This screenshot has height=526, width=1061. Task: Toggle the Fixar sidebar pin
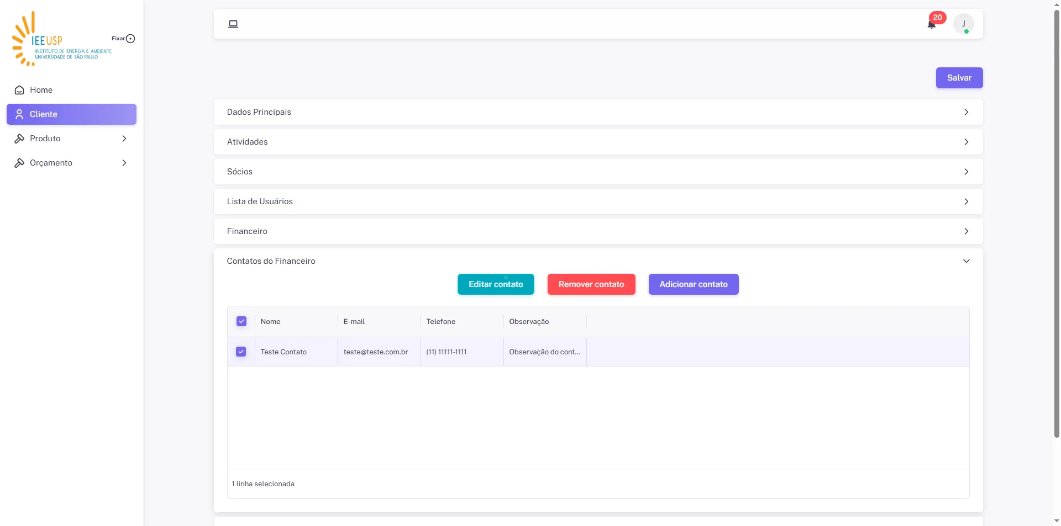coord(130,39)
